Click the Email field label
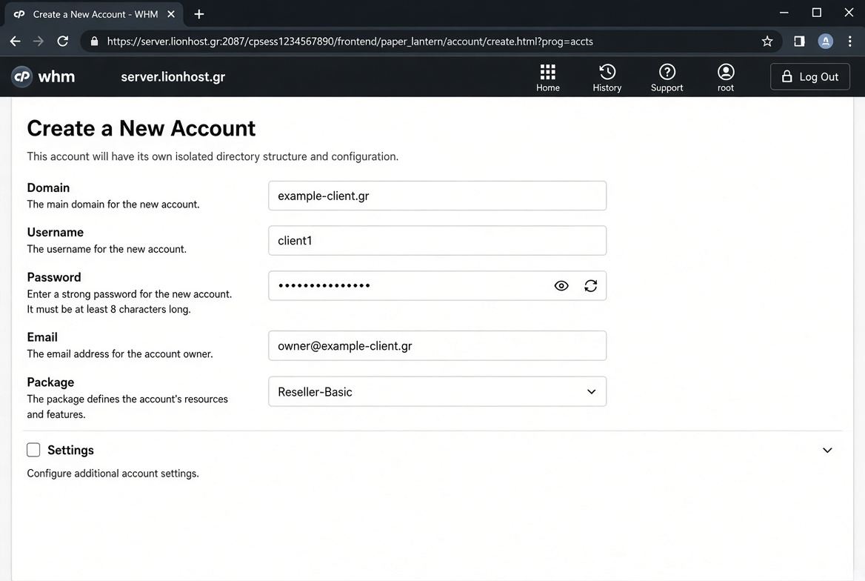The image size is (865, 581). pyautogui.click(x=42, y=337)
